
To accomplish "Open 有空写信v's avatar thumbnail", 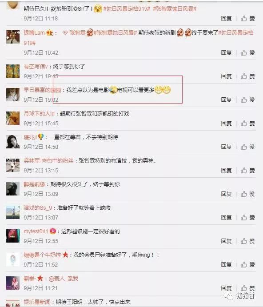I will [x=13, y=71].
